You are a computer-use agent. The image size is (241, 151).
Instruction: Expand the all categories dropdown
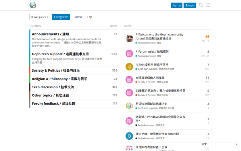(x=40, y=17)
